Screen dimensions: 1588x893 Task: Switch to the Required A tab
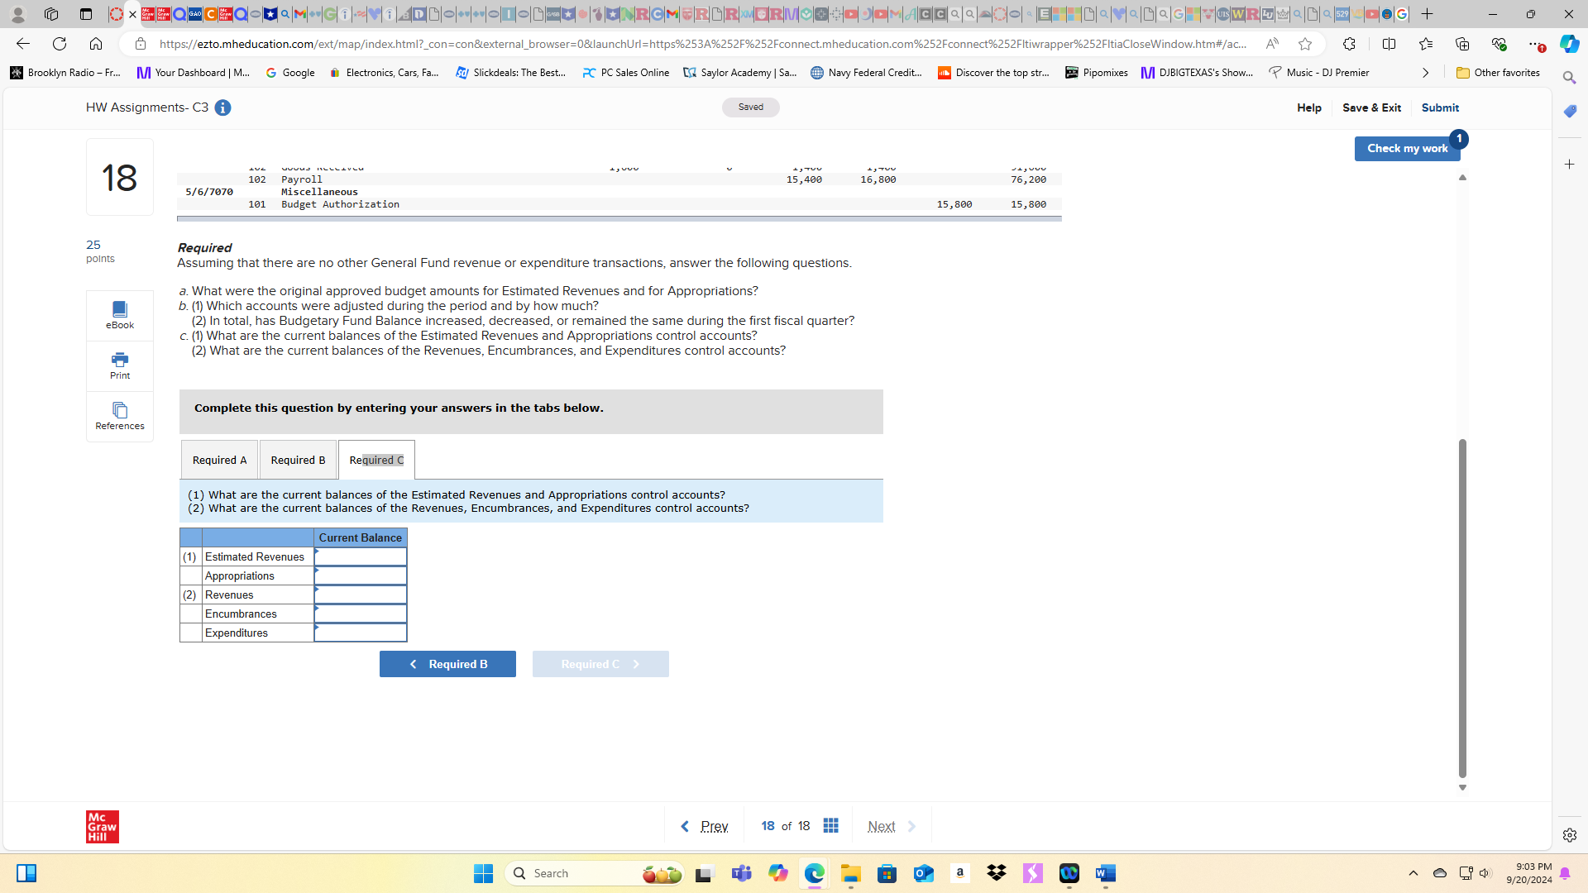click(219, 460)
